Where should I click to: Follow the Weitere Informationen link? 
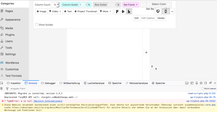coord(48,101)
